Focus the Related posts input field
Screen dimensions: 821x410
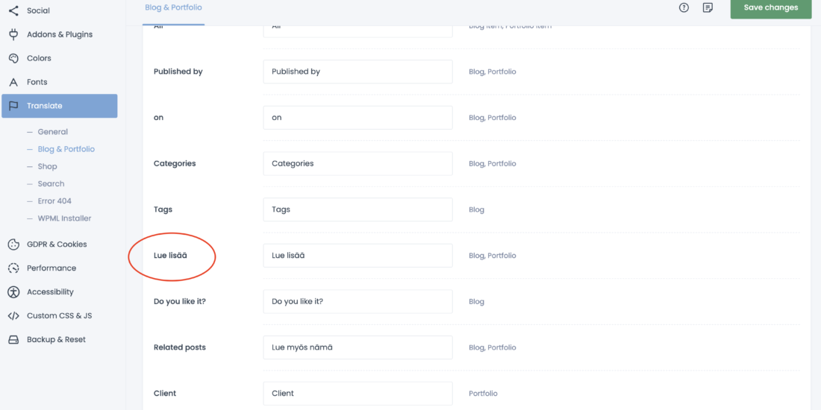358,347
